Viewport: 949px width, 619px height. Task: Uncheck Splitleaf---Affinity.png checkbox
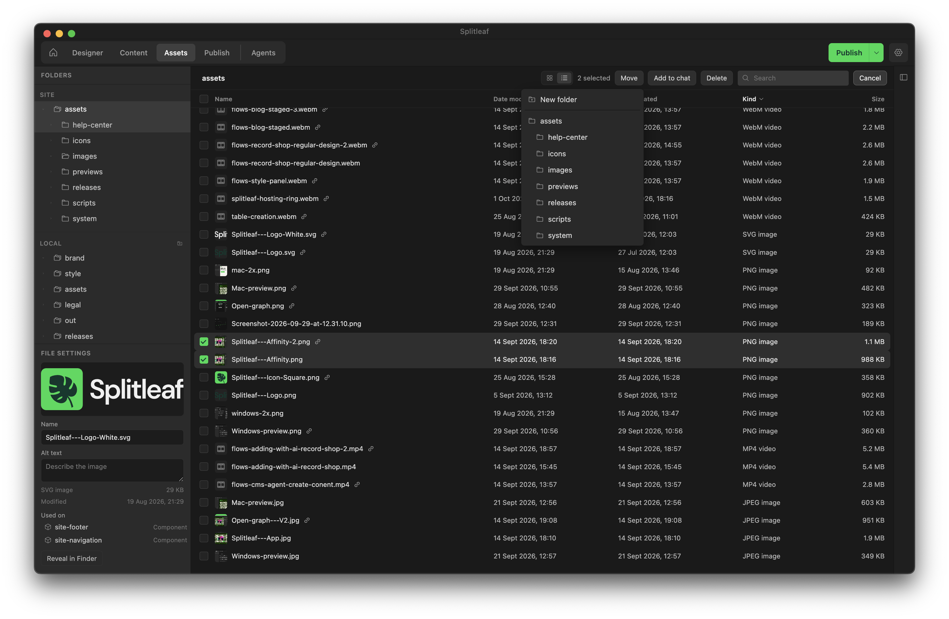[204, 359]
